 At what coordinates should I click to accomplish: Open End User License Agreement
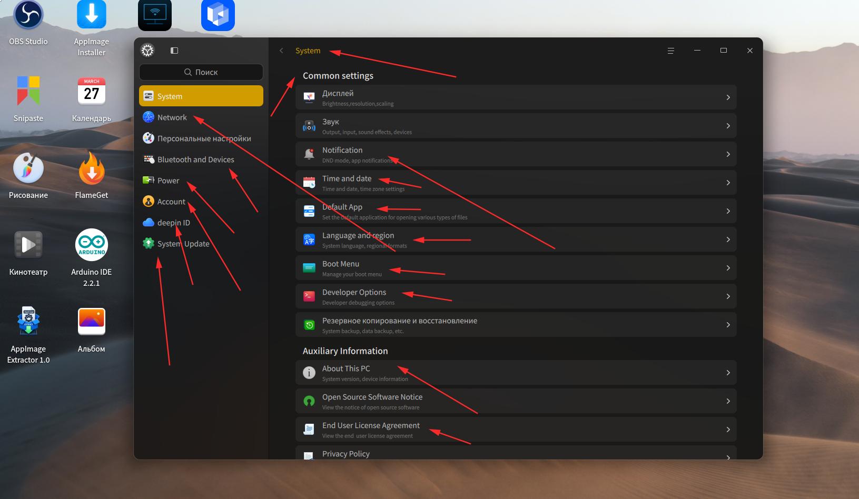[516, 430]
